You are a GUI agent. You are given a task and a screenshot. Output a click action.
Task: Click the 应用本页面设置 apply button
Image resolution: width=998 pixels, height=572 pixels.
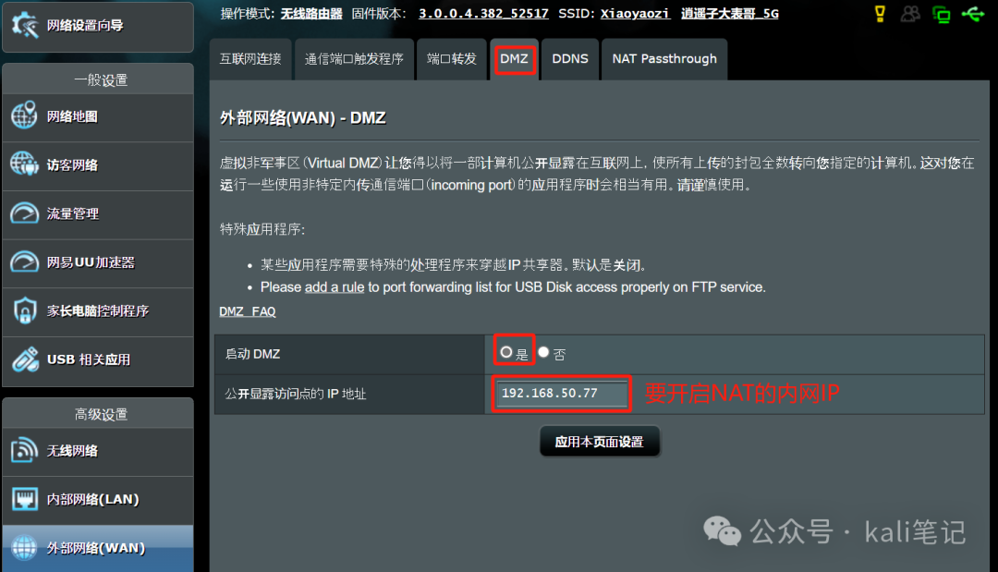(x=600, y=442)
